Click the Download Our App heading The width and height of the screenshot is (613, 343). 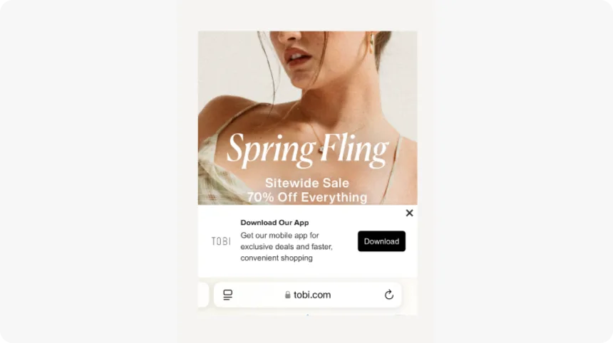[274, 223]
